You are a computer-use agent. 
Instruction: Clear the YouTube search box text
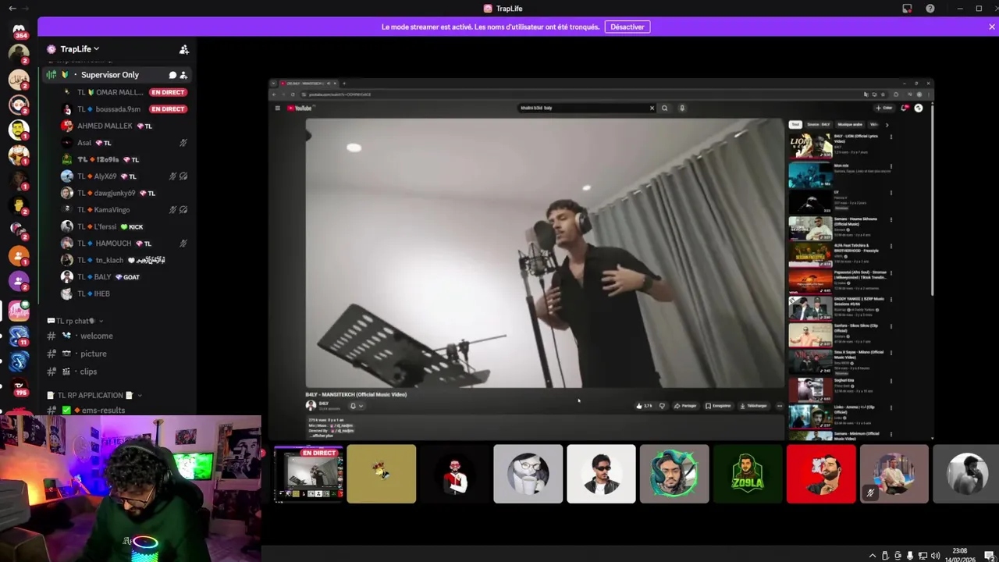[x=652, y=108]
